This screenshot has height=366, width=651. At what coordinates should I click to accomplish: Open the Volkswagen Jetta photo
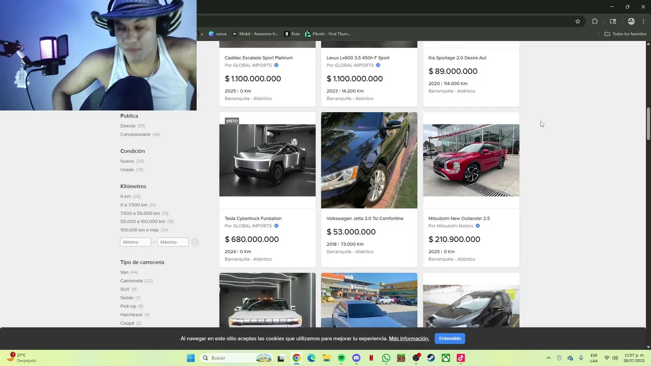point(369,160)
